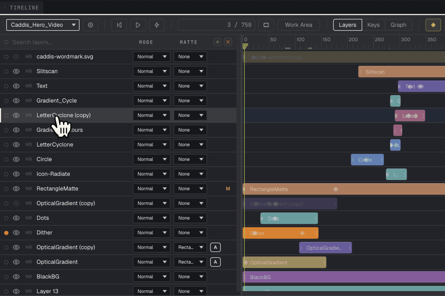
Task: Click the MB icon on Slitscan layer
Action: click(29, 71)
